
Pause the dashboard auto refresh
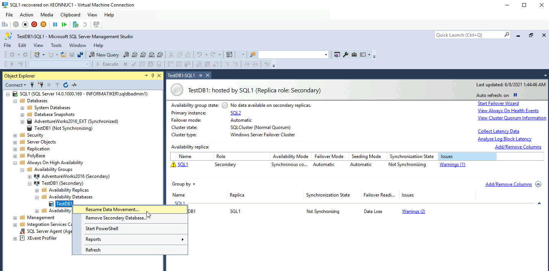515,95
